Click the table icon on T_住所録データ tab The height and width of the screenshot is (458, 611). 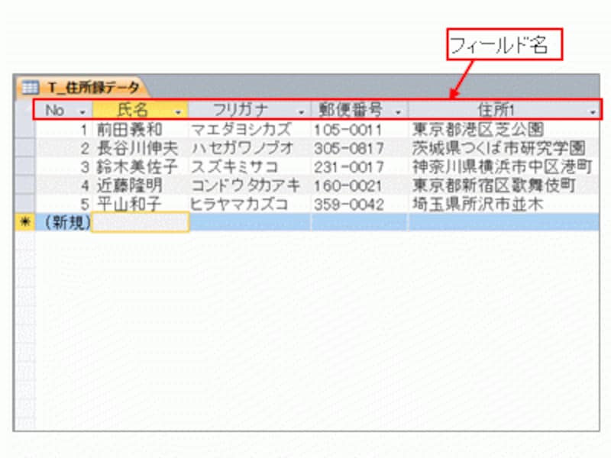(x=30, y=87)
